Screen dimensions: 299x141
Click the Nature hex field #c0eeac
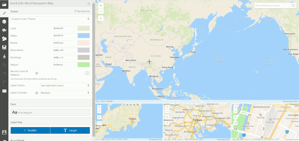[65, 65]
